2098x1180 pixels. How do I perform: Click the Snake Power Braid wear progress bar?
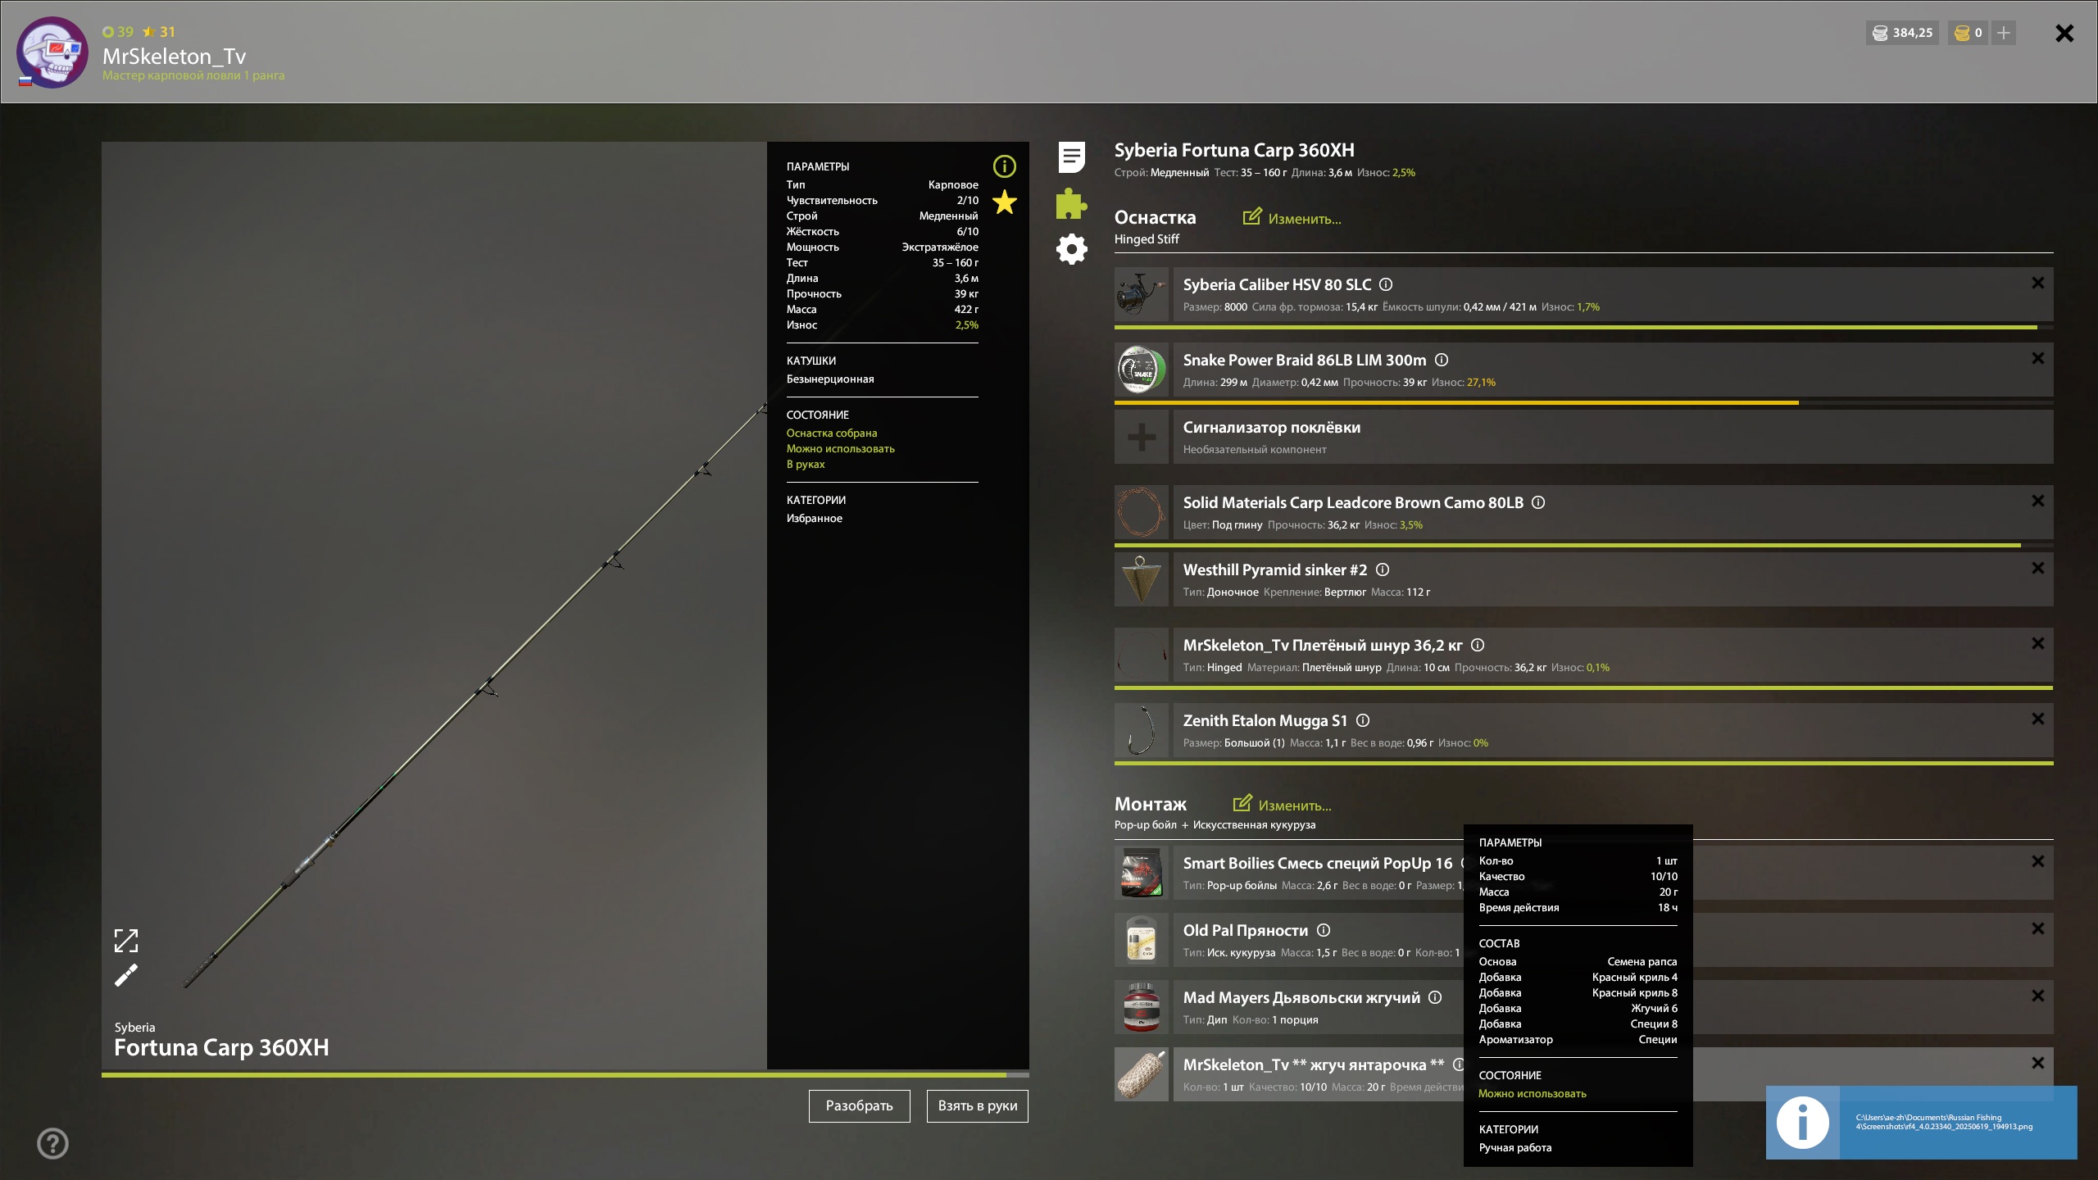point(1583,402)
